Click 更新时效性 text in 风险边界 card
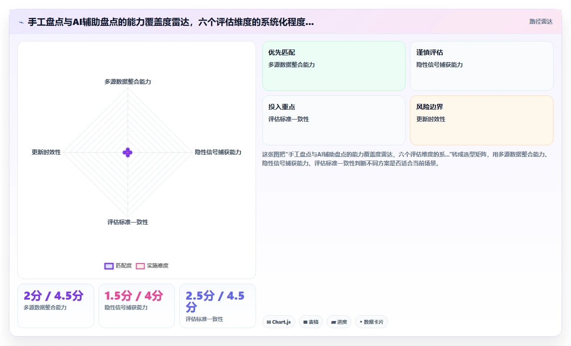 point(431,119)
